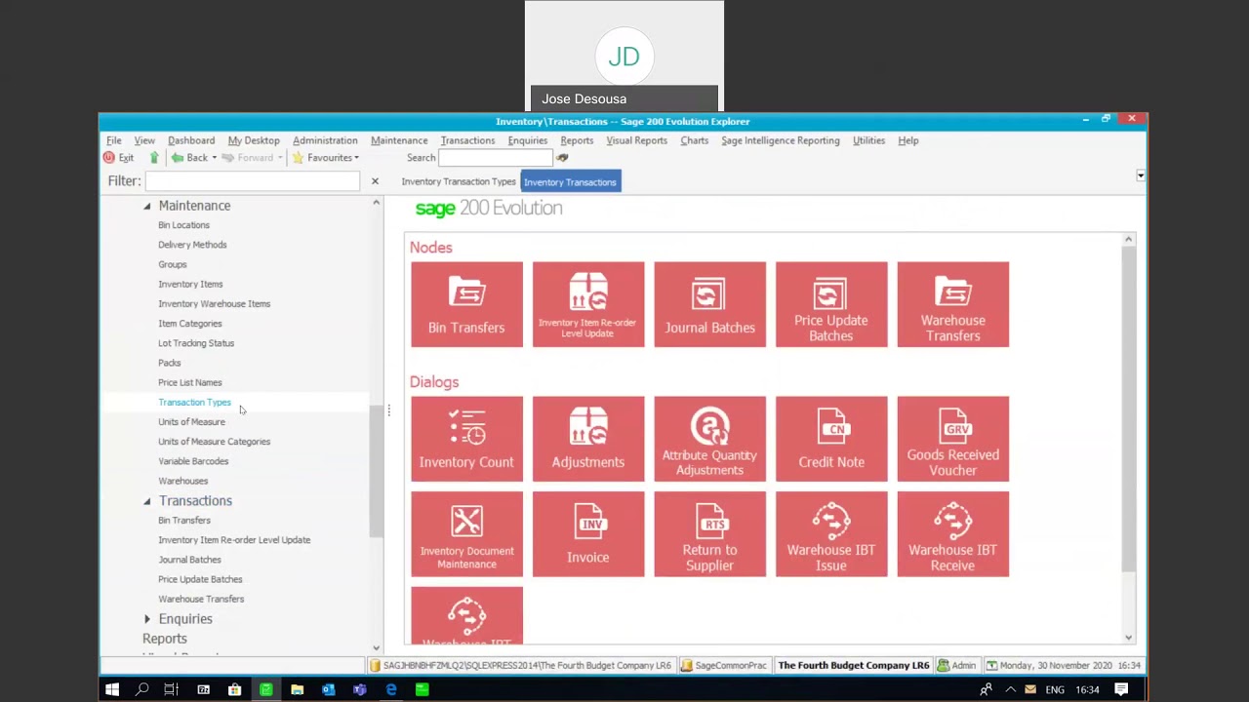Clear the filter with the X button

(x=375, y=181)
